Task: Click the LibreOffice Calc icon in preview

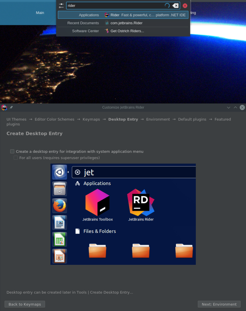Action: pyautogui.click(x=60, y=239)
